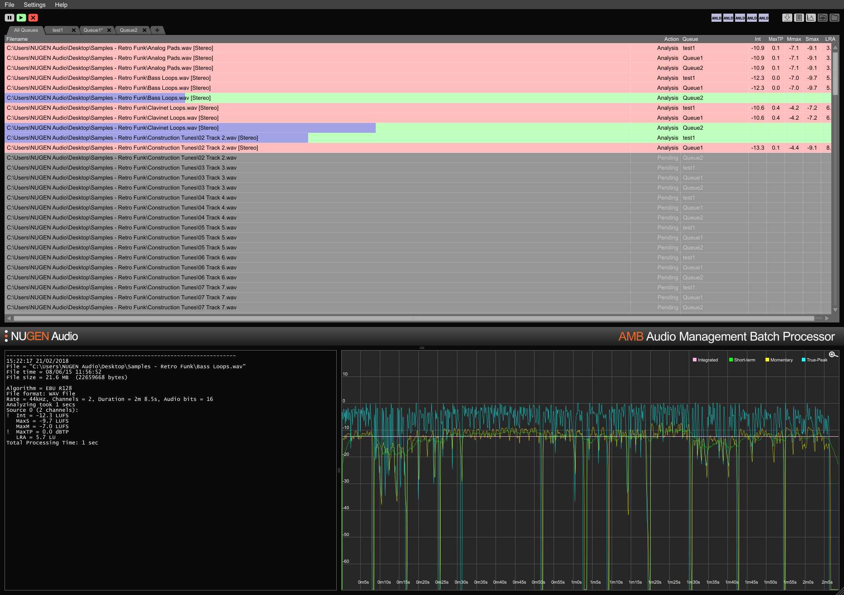Select the Analog Pads.wav row in test1 queue
844x595 pixels.
[182, 48]
